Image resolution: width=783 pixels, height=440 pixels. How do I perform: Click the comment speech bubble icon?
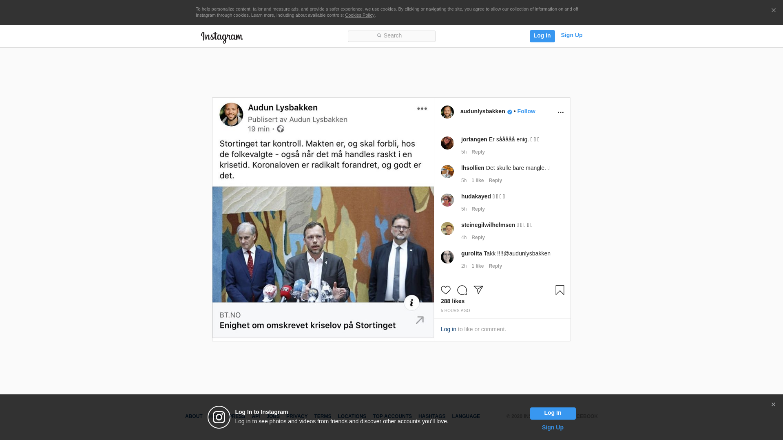462,290
